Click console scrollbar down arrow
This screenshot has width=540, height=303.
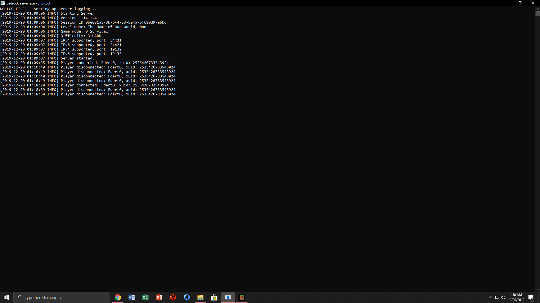click(537, 290)
